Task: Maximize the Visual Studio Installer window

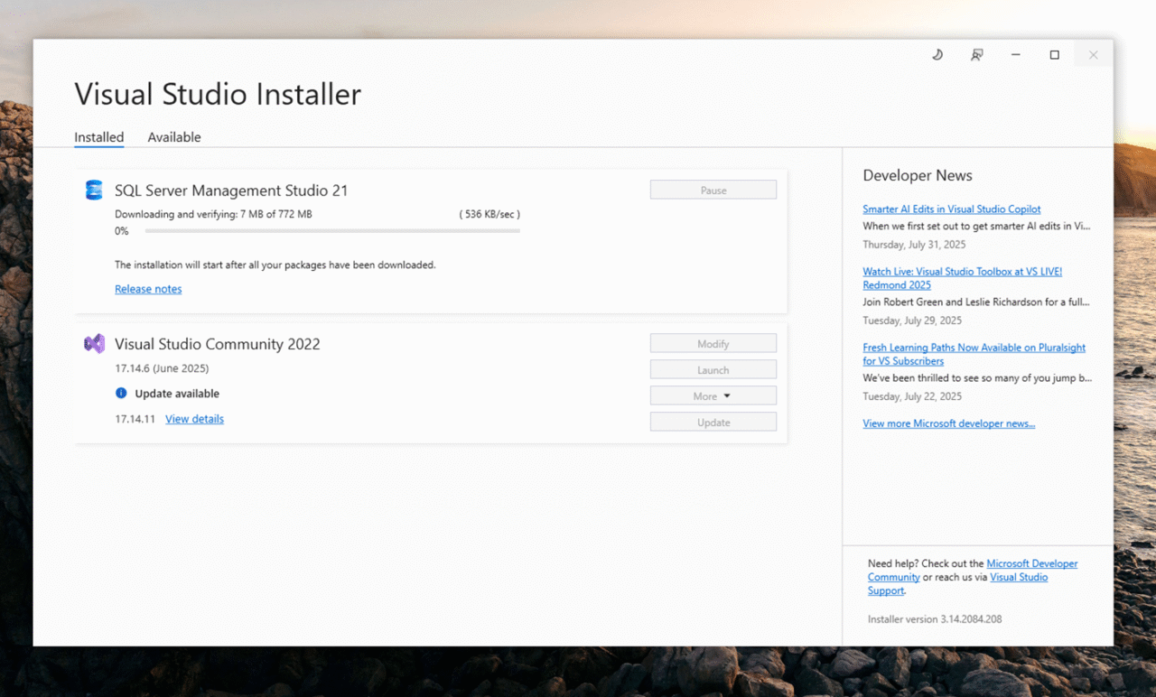Action: [x=1054, y=55]
